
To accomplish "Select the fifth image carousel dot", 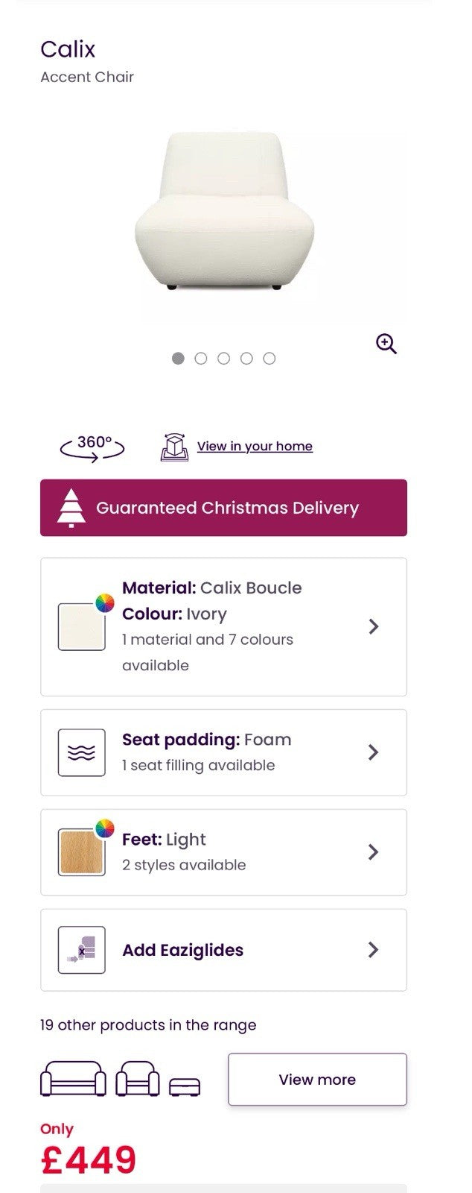I will [x=270, y=359].
